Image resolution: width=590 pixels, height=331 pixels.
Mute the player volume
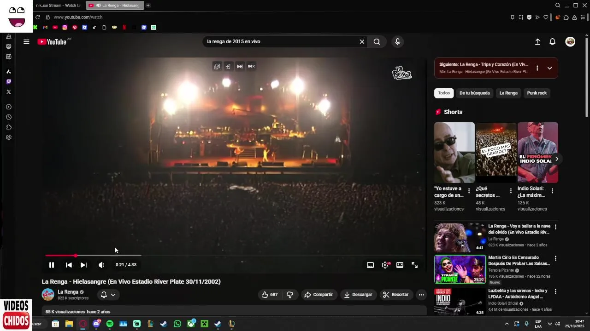101,265
